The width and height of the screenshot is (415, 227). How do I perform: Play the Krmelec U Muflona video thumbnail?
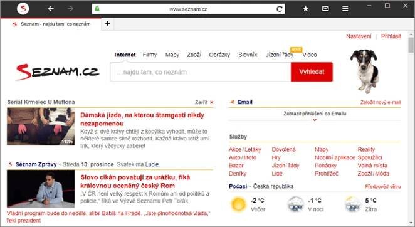41,127
